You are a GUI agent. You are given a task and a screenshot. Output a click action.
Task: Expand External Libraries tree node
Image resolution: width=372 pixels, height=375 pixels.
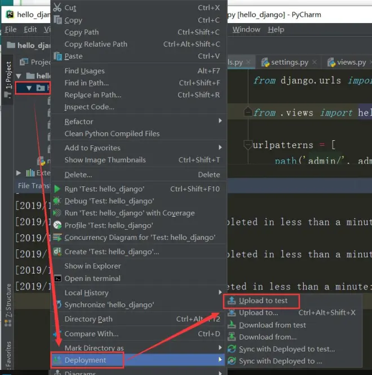click(19, 173)
